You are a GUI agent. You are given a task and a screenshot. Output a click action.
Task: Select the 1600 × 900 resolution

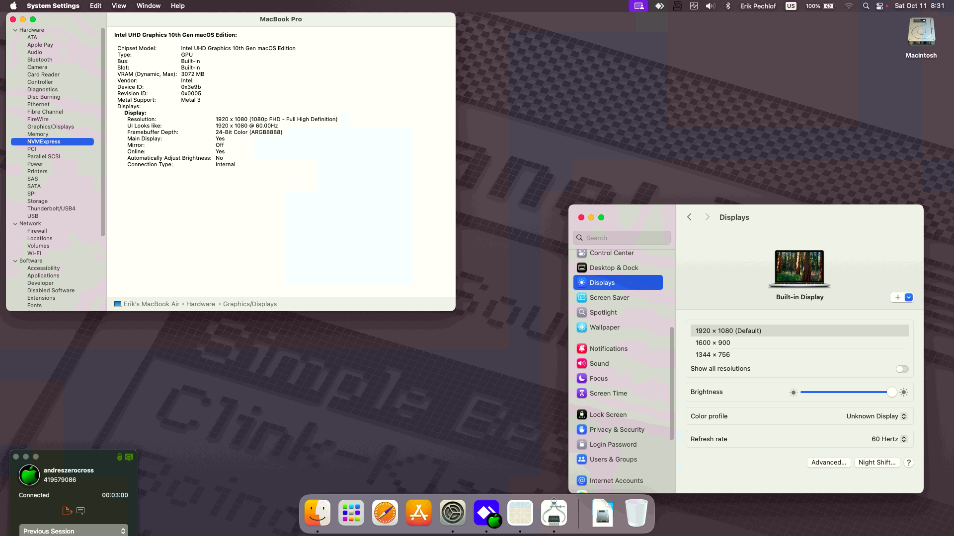click(799, 343)
